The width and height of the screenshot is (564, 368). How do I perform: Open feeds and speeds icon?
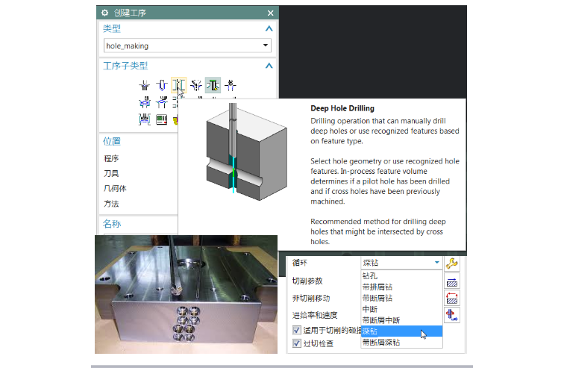[451, 315]
